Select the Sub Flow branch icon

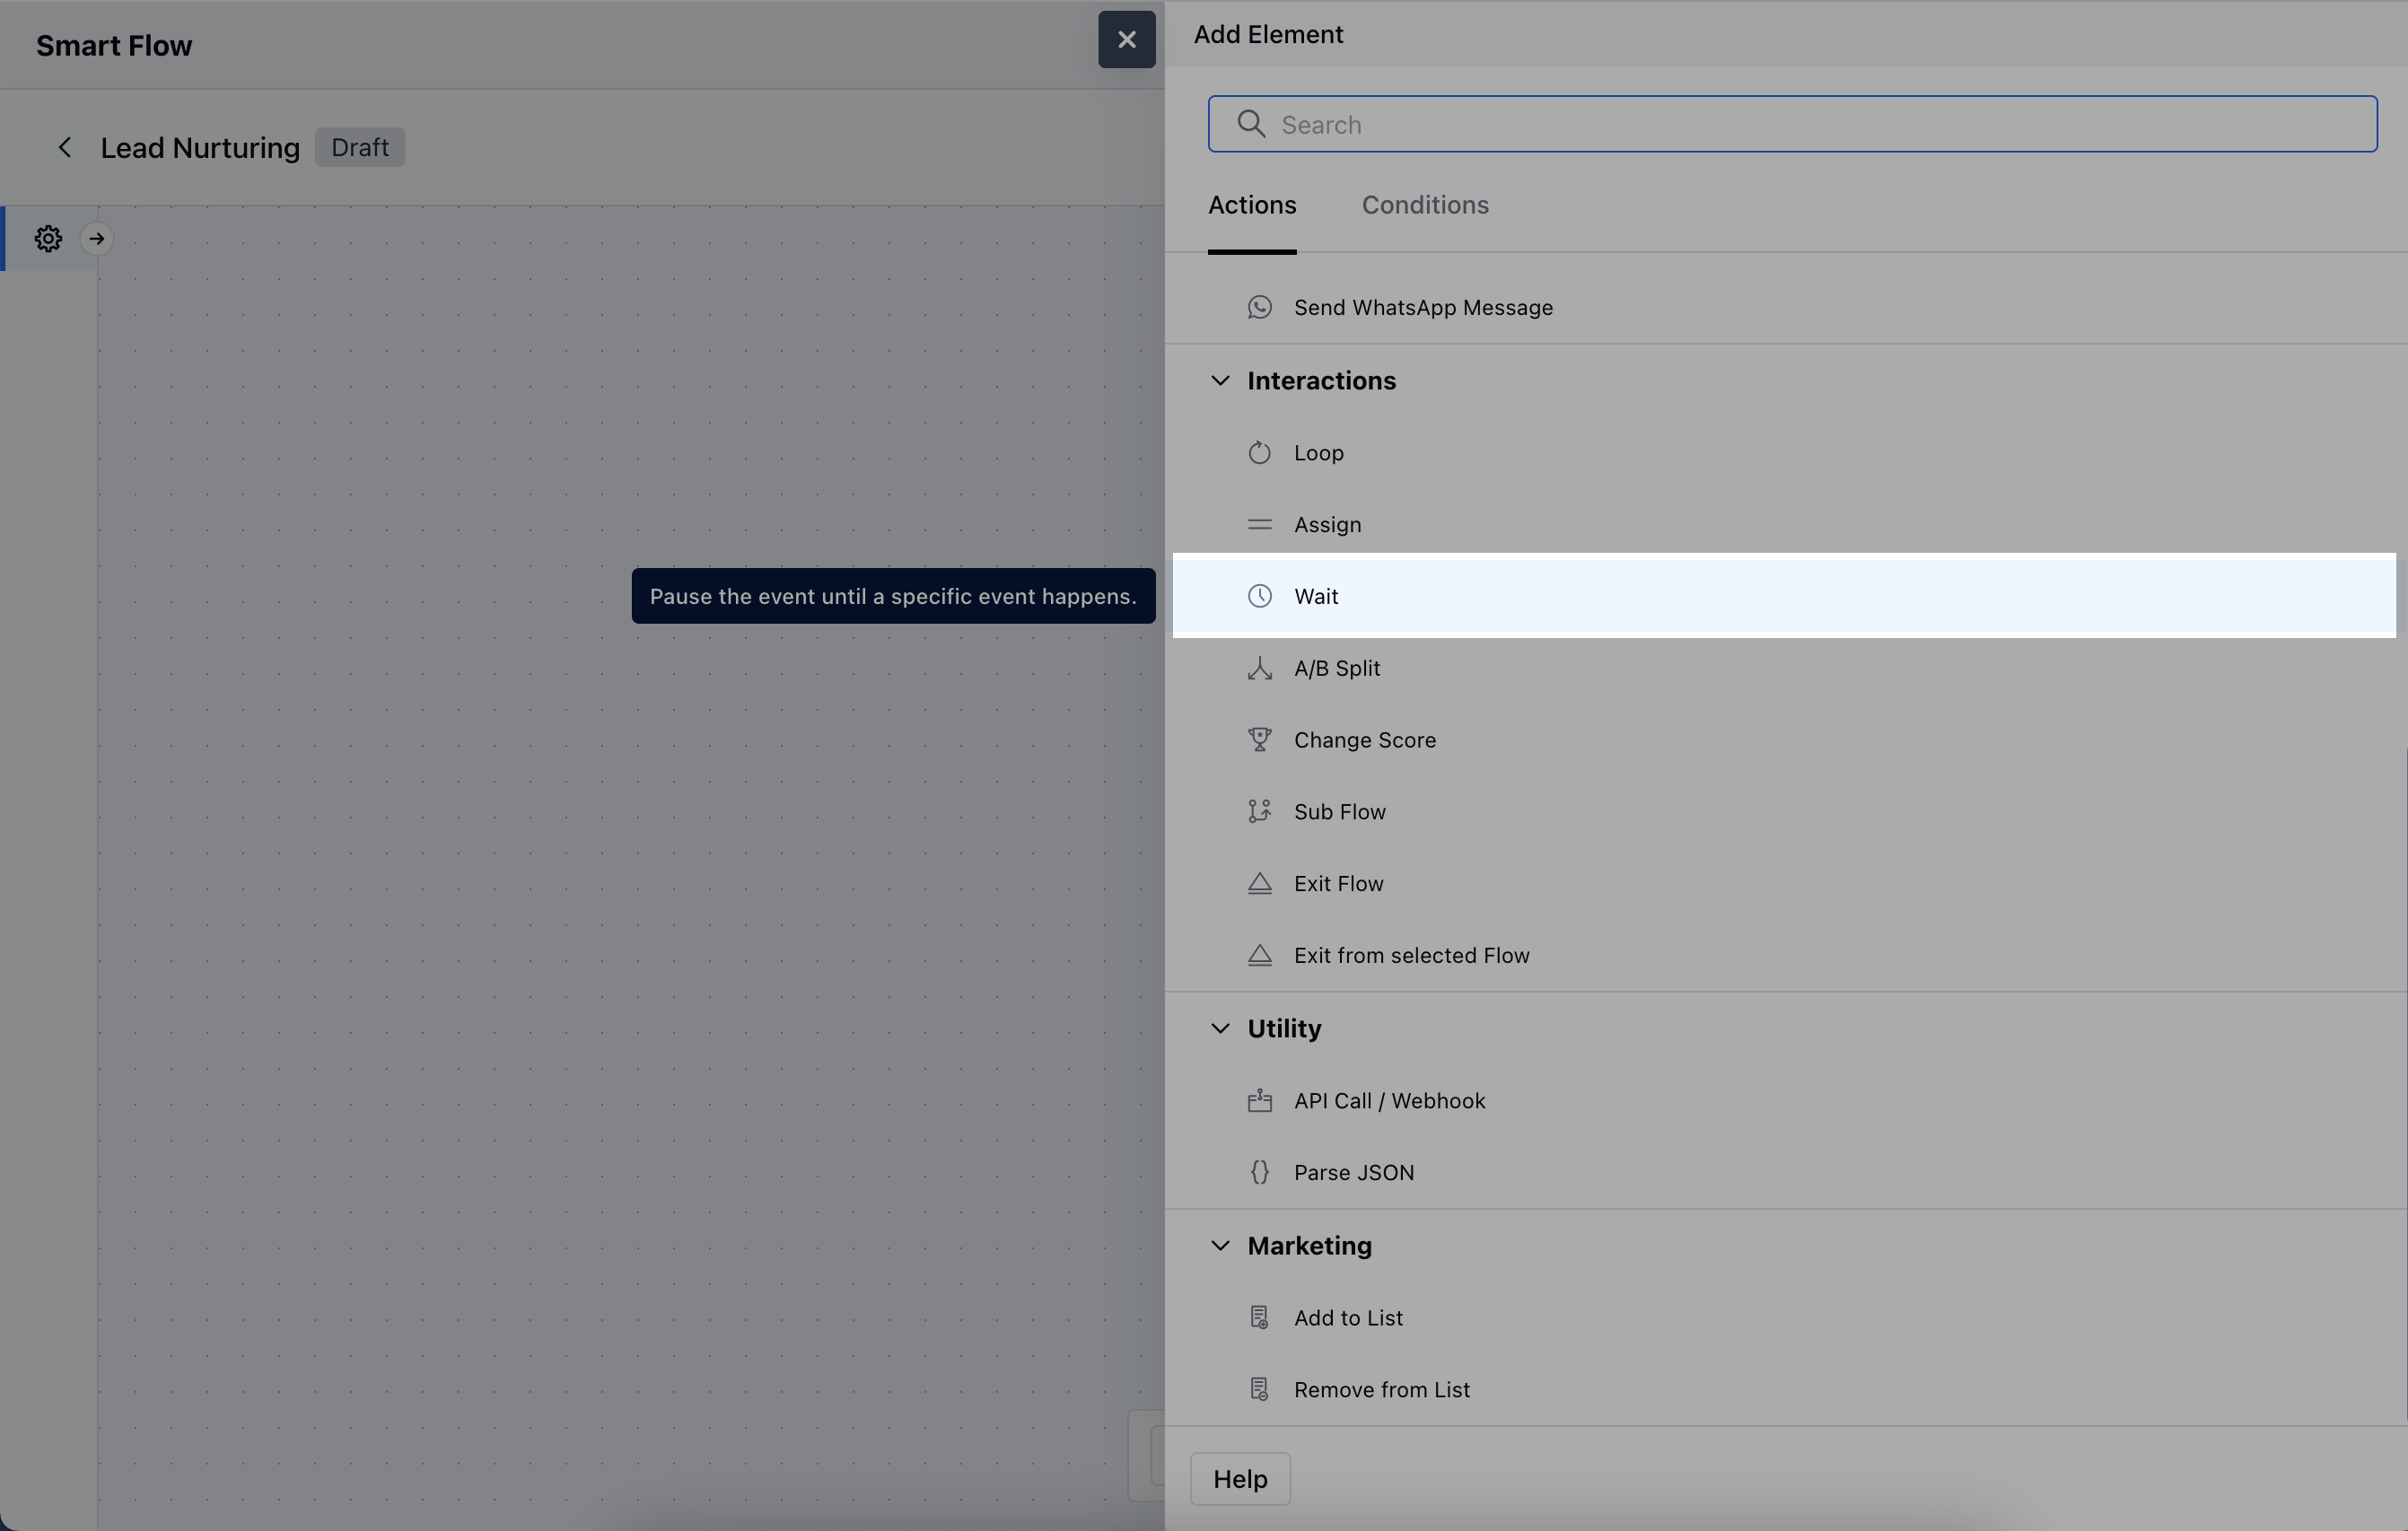pos(1259,811)
